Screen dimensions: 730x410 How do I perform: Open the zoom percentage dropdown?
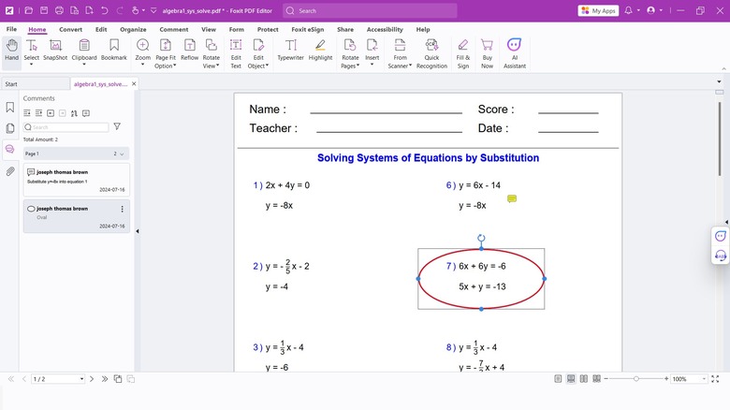(704, 379)
